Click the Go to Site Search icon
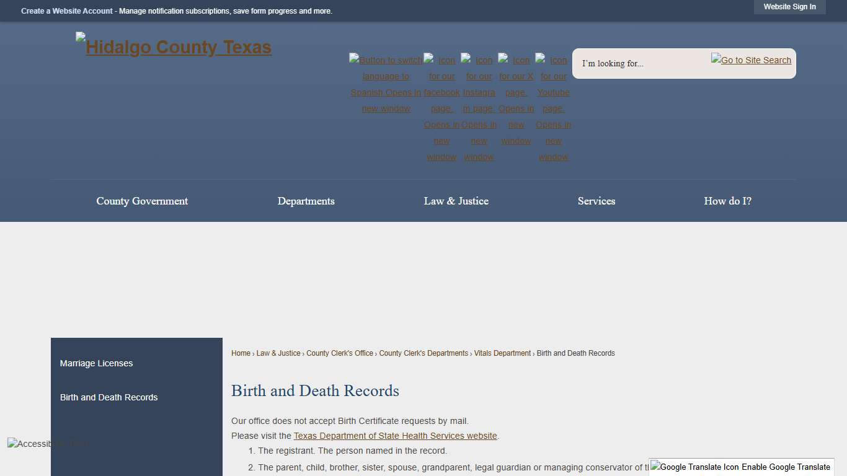 pyautogui.click(x=751, y=59)
